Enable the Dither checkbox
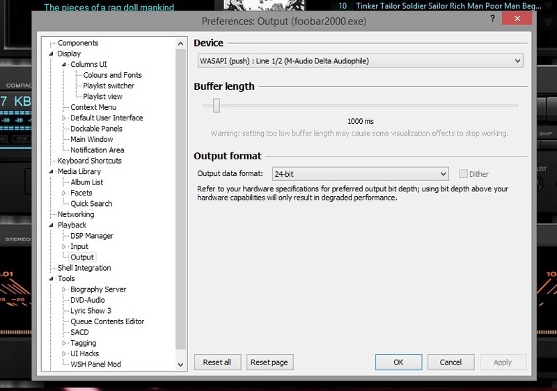Viewport: 557px width, 391px height. pos(463,174)
